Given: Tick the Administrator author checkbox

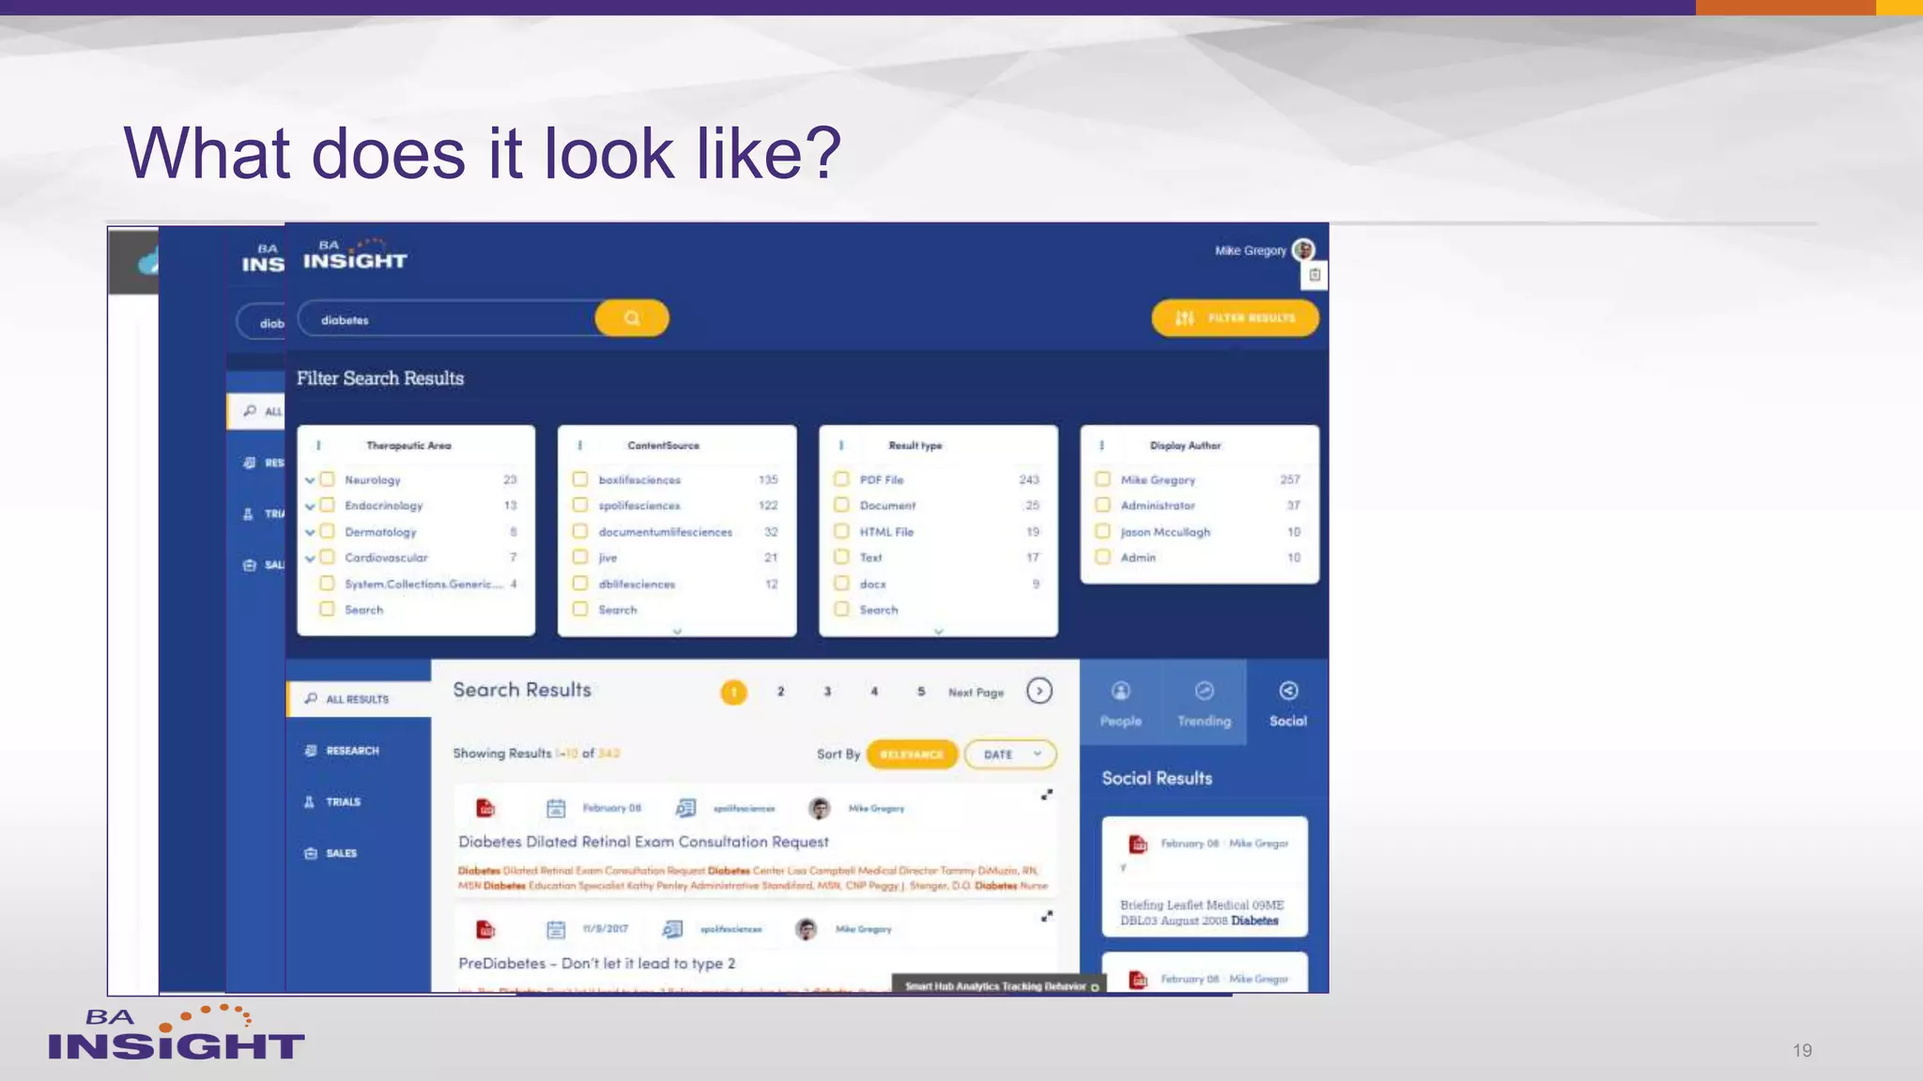Looking at the screenshot, I should (x=1103, y=505).
